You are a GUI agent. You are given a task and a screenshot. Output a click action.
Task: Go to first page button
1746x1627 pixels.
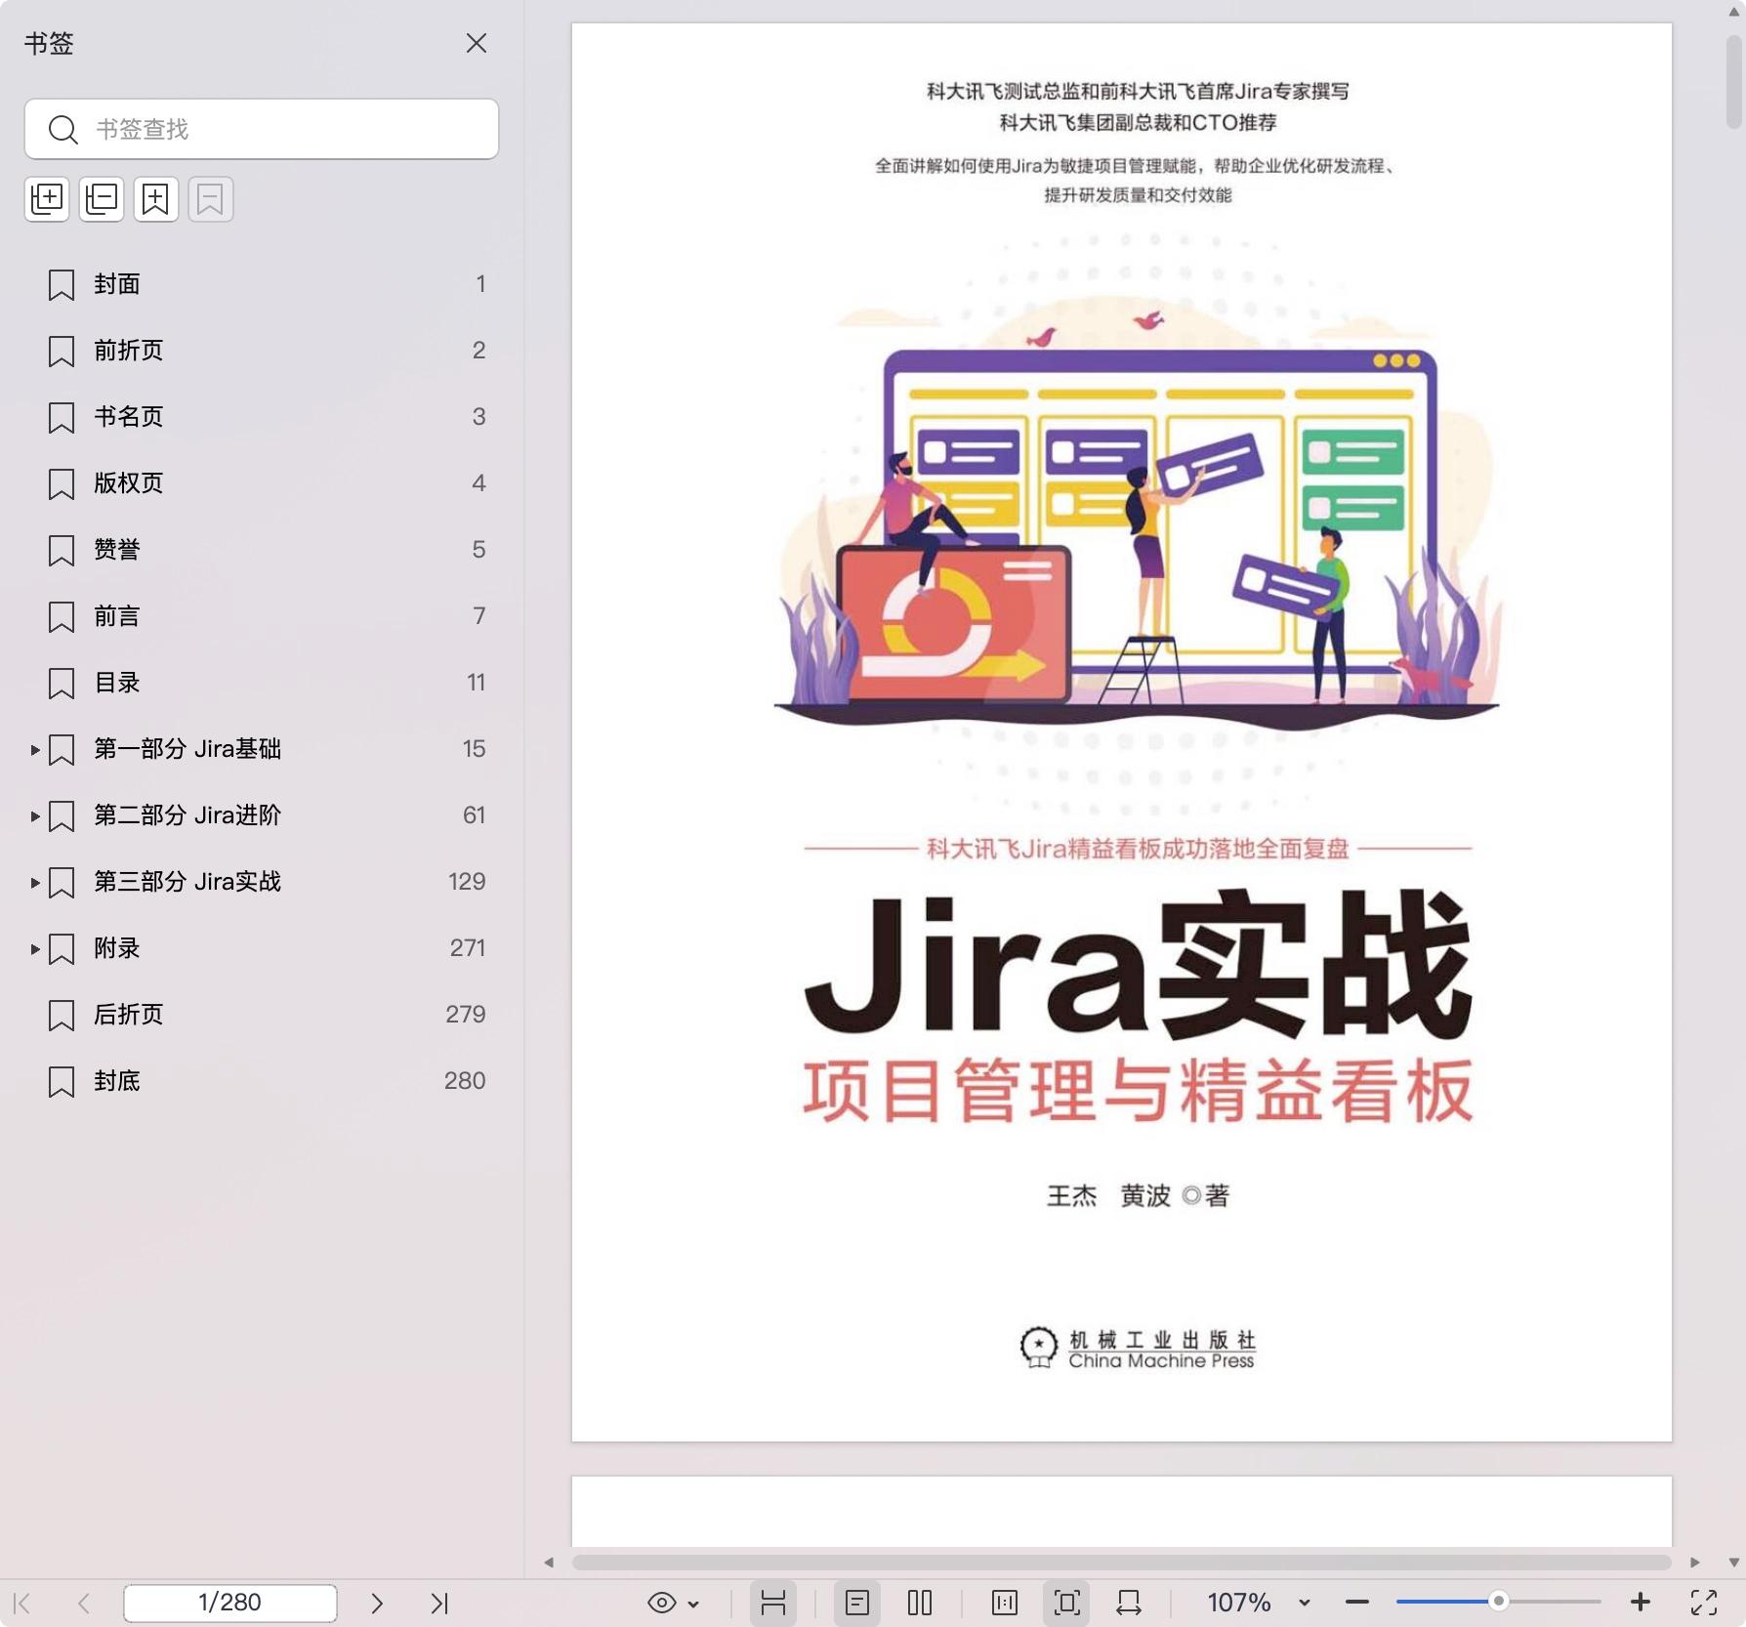click(22, 1603)
